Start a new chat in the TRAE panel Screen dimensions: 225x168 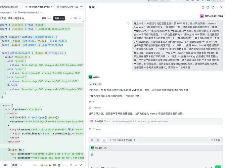tap(203, 7)
